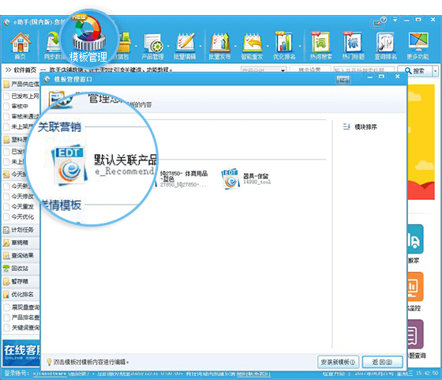Select 今天修改 in the sidebar

19,197
